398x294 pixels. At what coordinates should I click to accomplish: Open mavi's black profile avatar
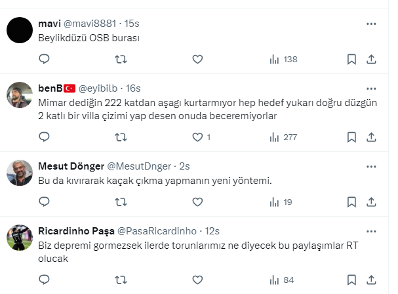pos(20,30)
